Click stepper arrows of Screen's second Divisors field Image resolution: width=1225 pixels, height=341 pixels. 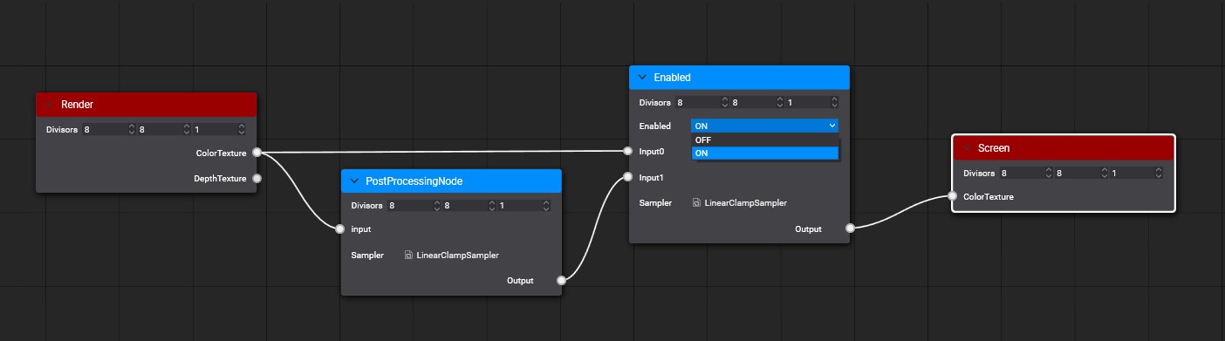coord(1104,174)
